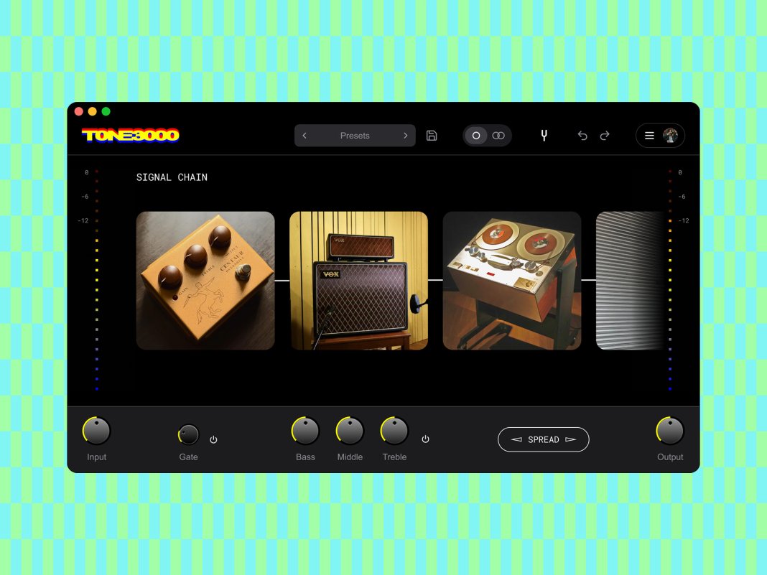Click the TONE3000 logo
This screenshot has height=575, width=767.
[131, 135]
